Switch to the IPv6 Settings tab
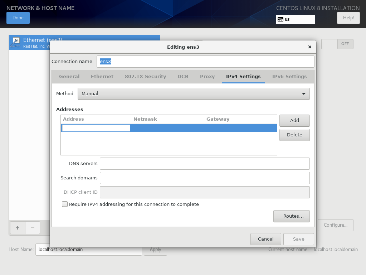The image size is (366, 275). click(x=289, y=76)
